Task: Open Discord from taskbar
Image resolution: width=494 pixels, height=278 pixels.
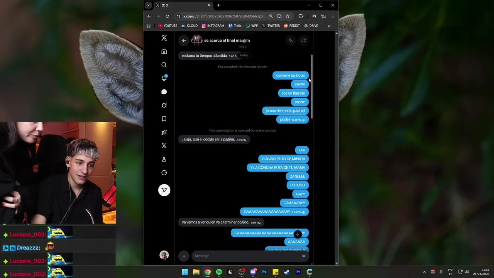Action: pyautogui.click(x=253, y=272)
